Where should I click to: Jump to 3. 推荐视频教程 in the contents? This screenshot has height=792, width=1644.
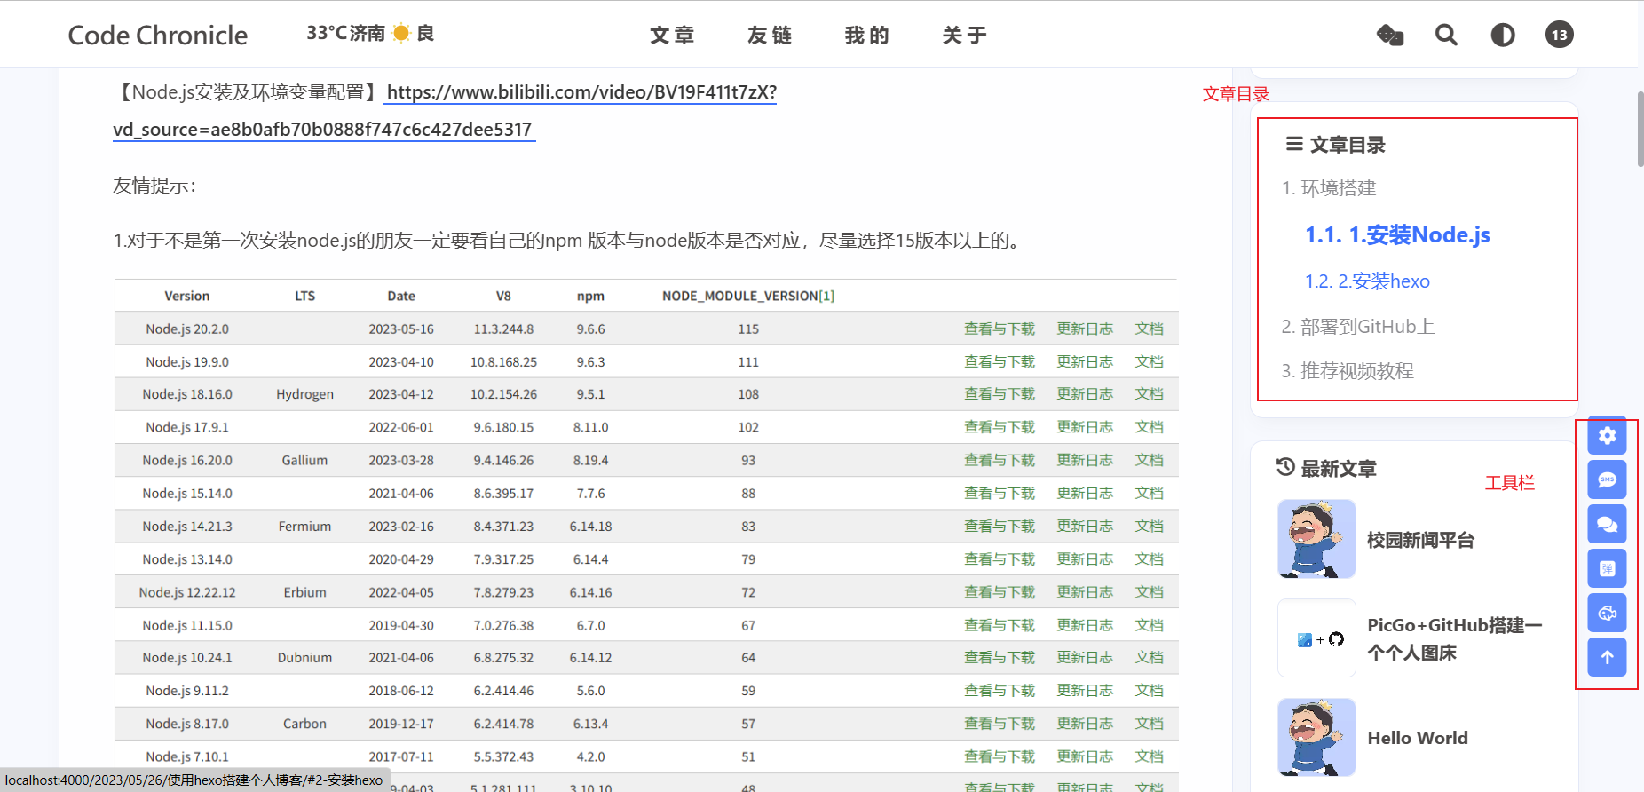[x=1348, y=371]
